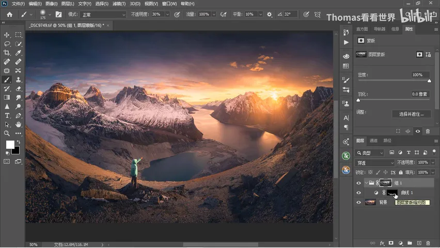Toggle Quick Mask mode
The image size is (440, 248).
tap(7, 162)
